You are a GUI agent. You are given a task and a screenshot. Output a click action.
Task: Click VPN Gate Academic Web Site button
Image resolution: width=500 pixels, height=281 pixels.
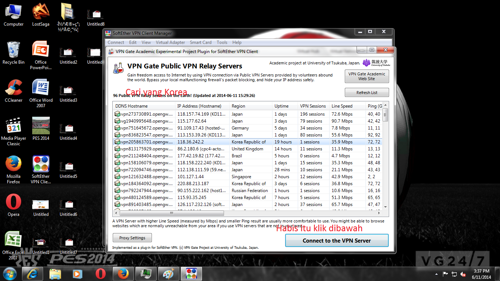tap(367, 76)
